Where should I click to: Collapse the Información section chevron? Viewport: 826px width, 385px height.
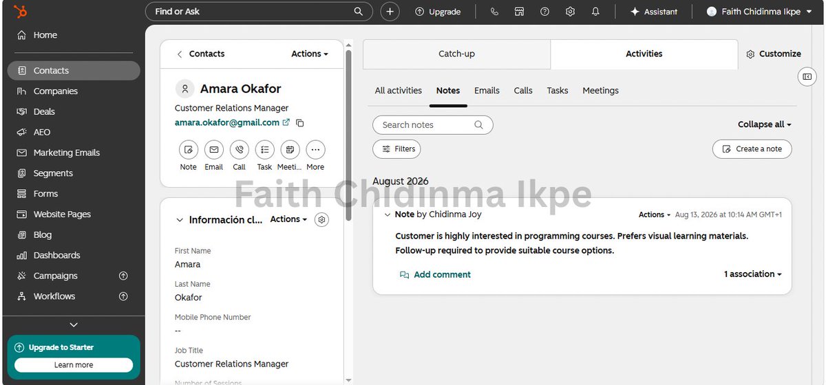(180, 220)
